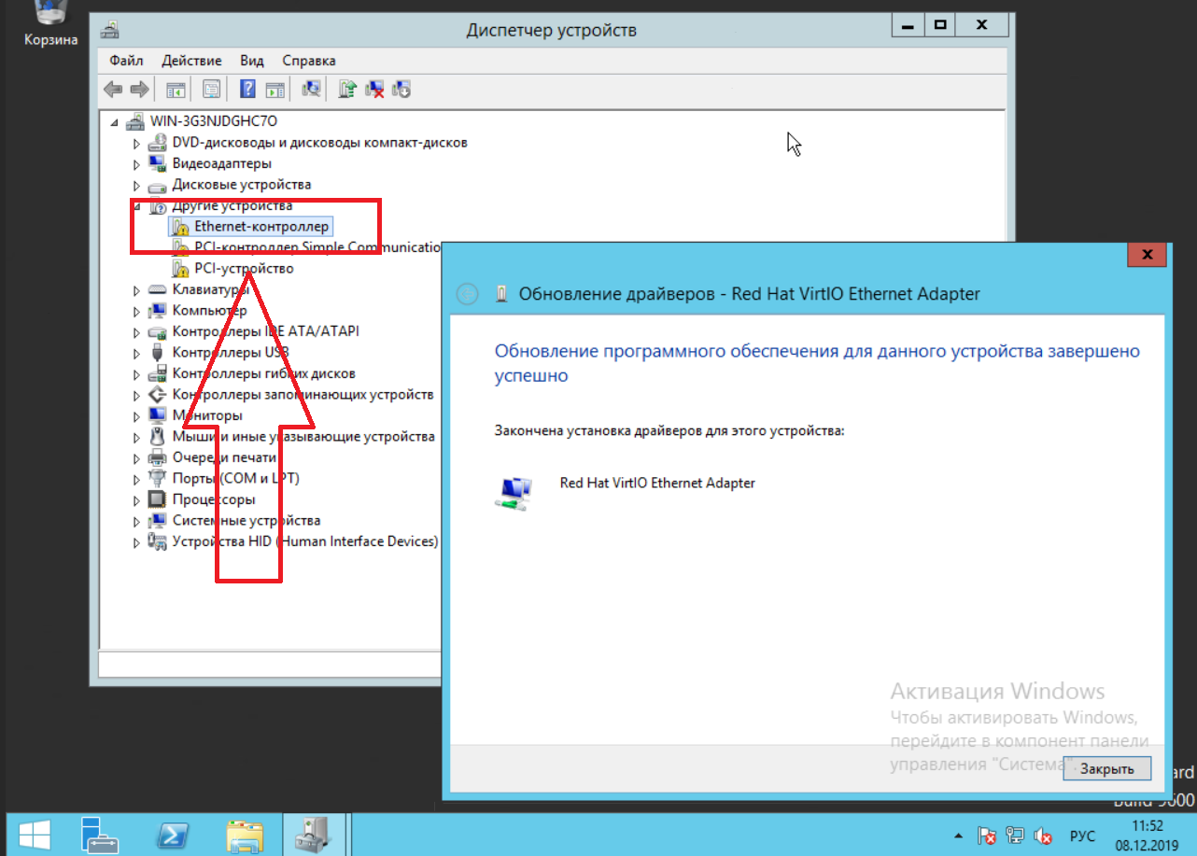Open the blue help question mark icon

click(x=247, y=90)
